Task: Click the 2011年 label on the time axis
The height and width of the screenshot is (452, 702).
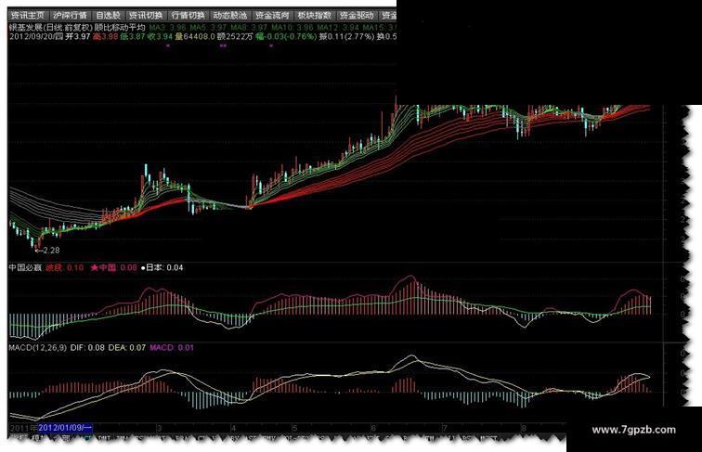Action: (x=23, y=428)
